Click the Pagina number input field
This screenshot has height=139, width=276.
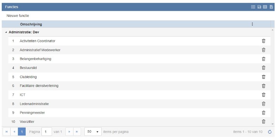click(x=47, y=132)
